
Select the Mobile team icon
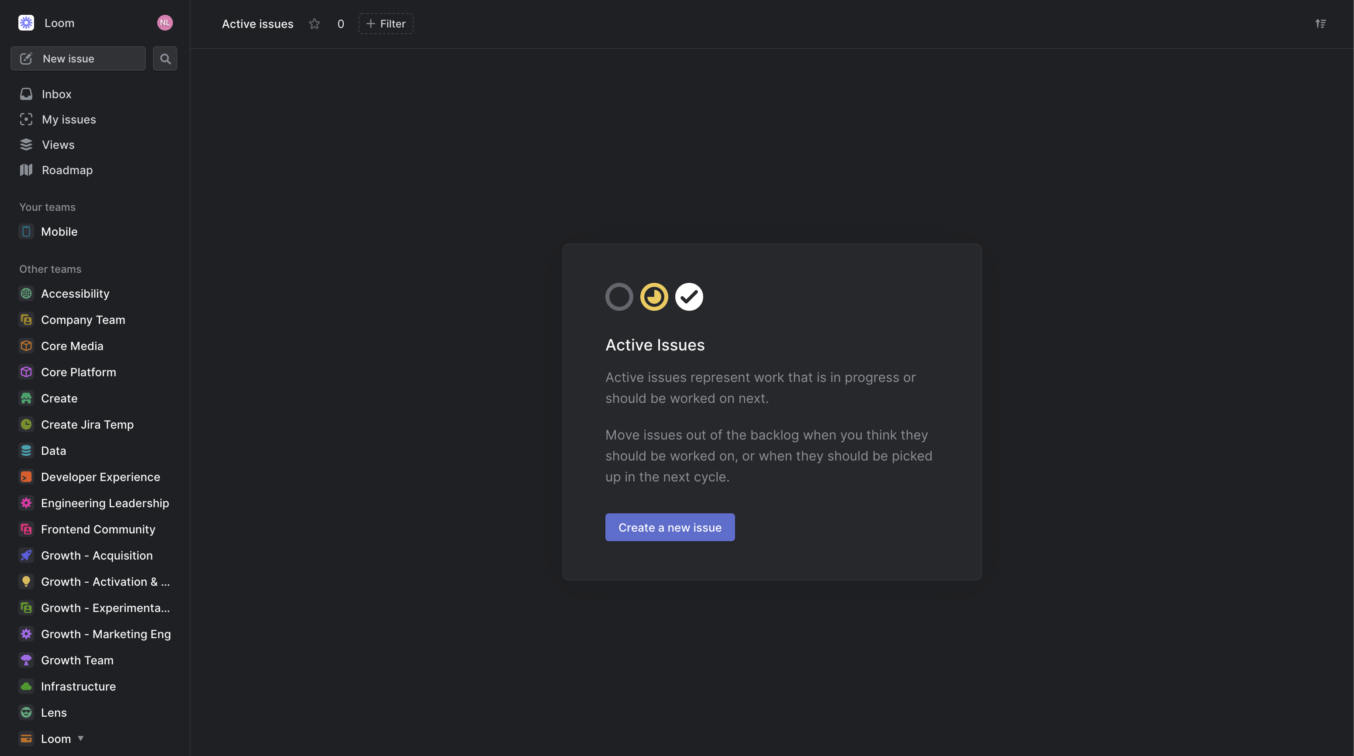[x=26, y=231]
